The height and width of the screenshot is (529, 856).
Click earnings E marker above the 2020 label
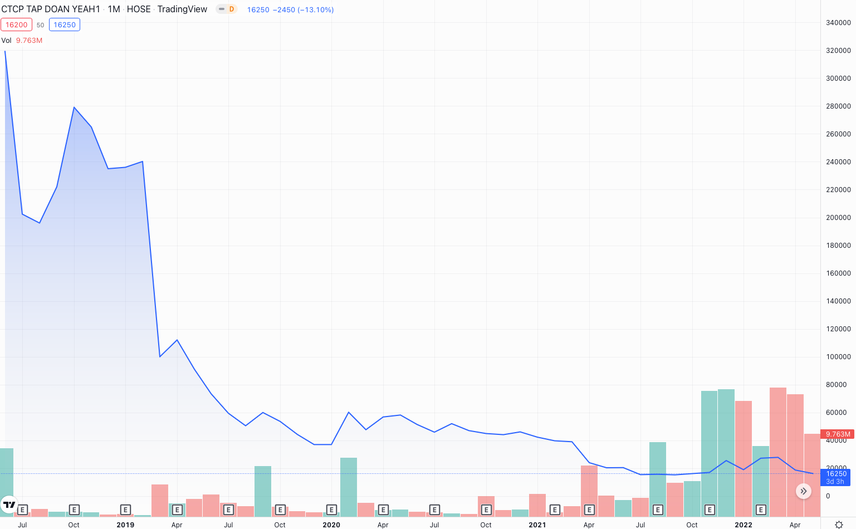coord(331,510)
